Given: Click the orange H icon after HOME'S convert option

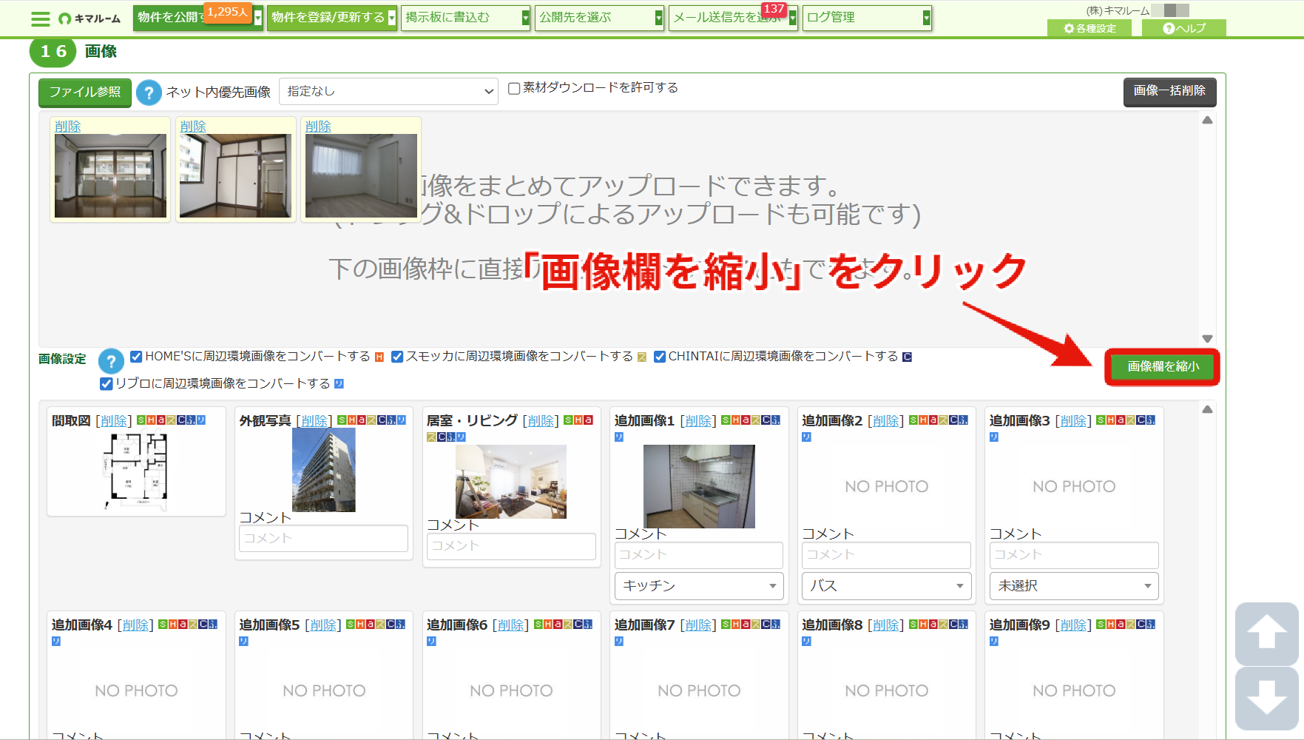Looking at the screenshot, I should [x=379, y=357].
